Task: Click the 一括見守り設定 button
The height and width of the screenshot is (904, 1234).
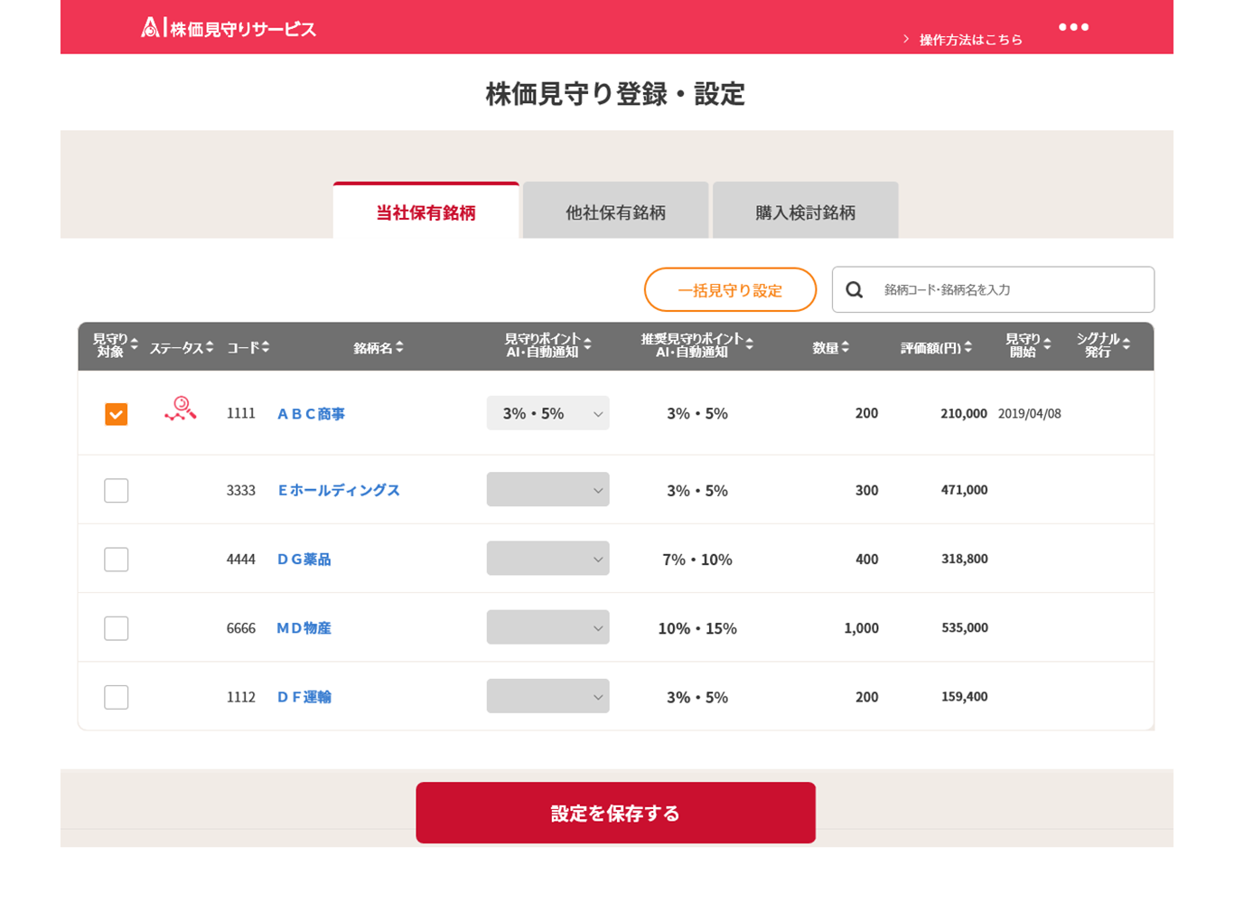Action: (730, 290)
